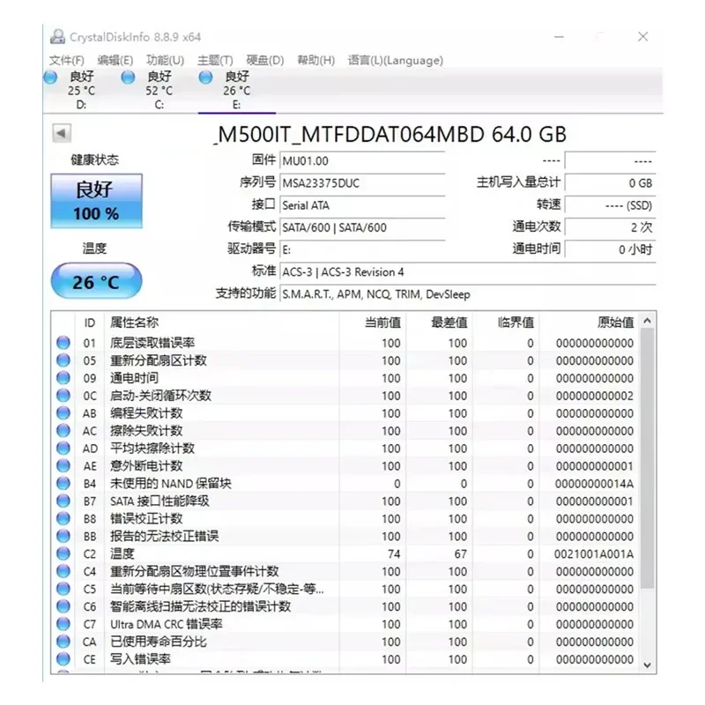This screenshot has width=705, height=705.
Task: Click the firmware field MU01.00
Action: point(362,161)
